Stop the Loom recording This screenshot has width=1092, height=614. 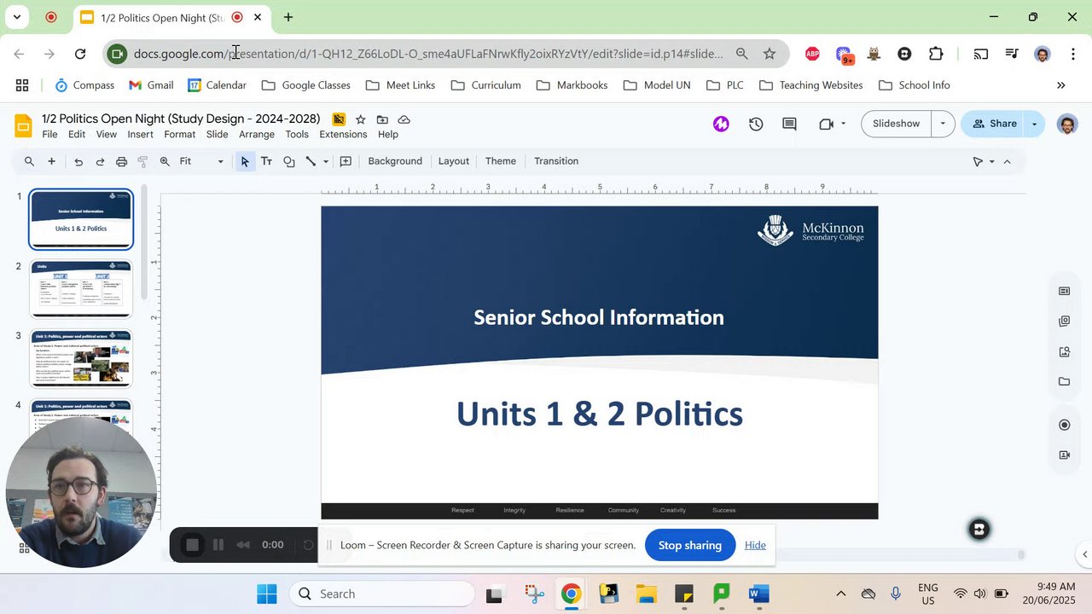(193, 545)
